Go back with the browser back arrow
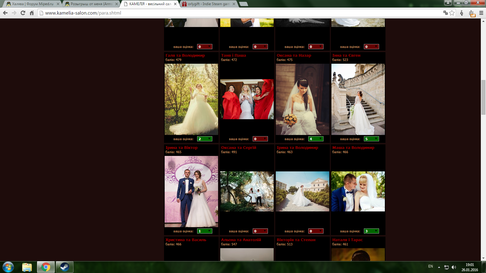The height and width of the screenshot is (273, 486). (x=5, y=13)
